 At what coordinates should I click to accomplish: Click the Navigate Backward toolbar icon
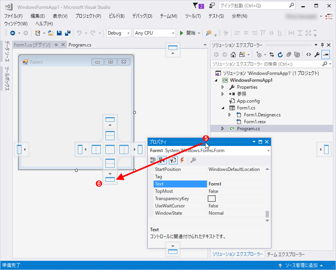[x=13, y=33]
